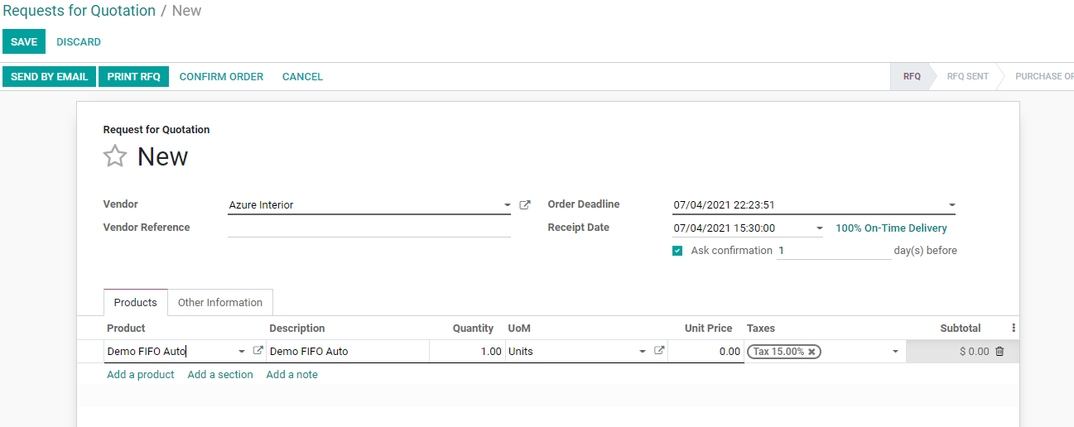Open the Azure Interior vendor external link

coord(524,205)
